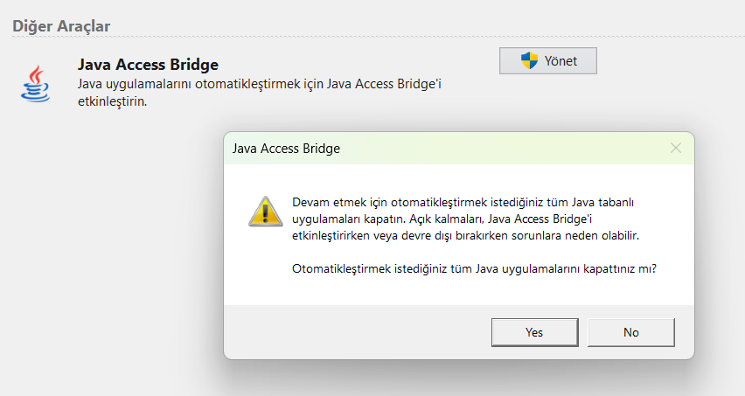Close the Java Access Bridge dialog
Screen dimensions: 745x396
click(x=675, y=149)
